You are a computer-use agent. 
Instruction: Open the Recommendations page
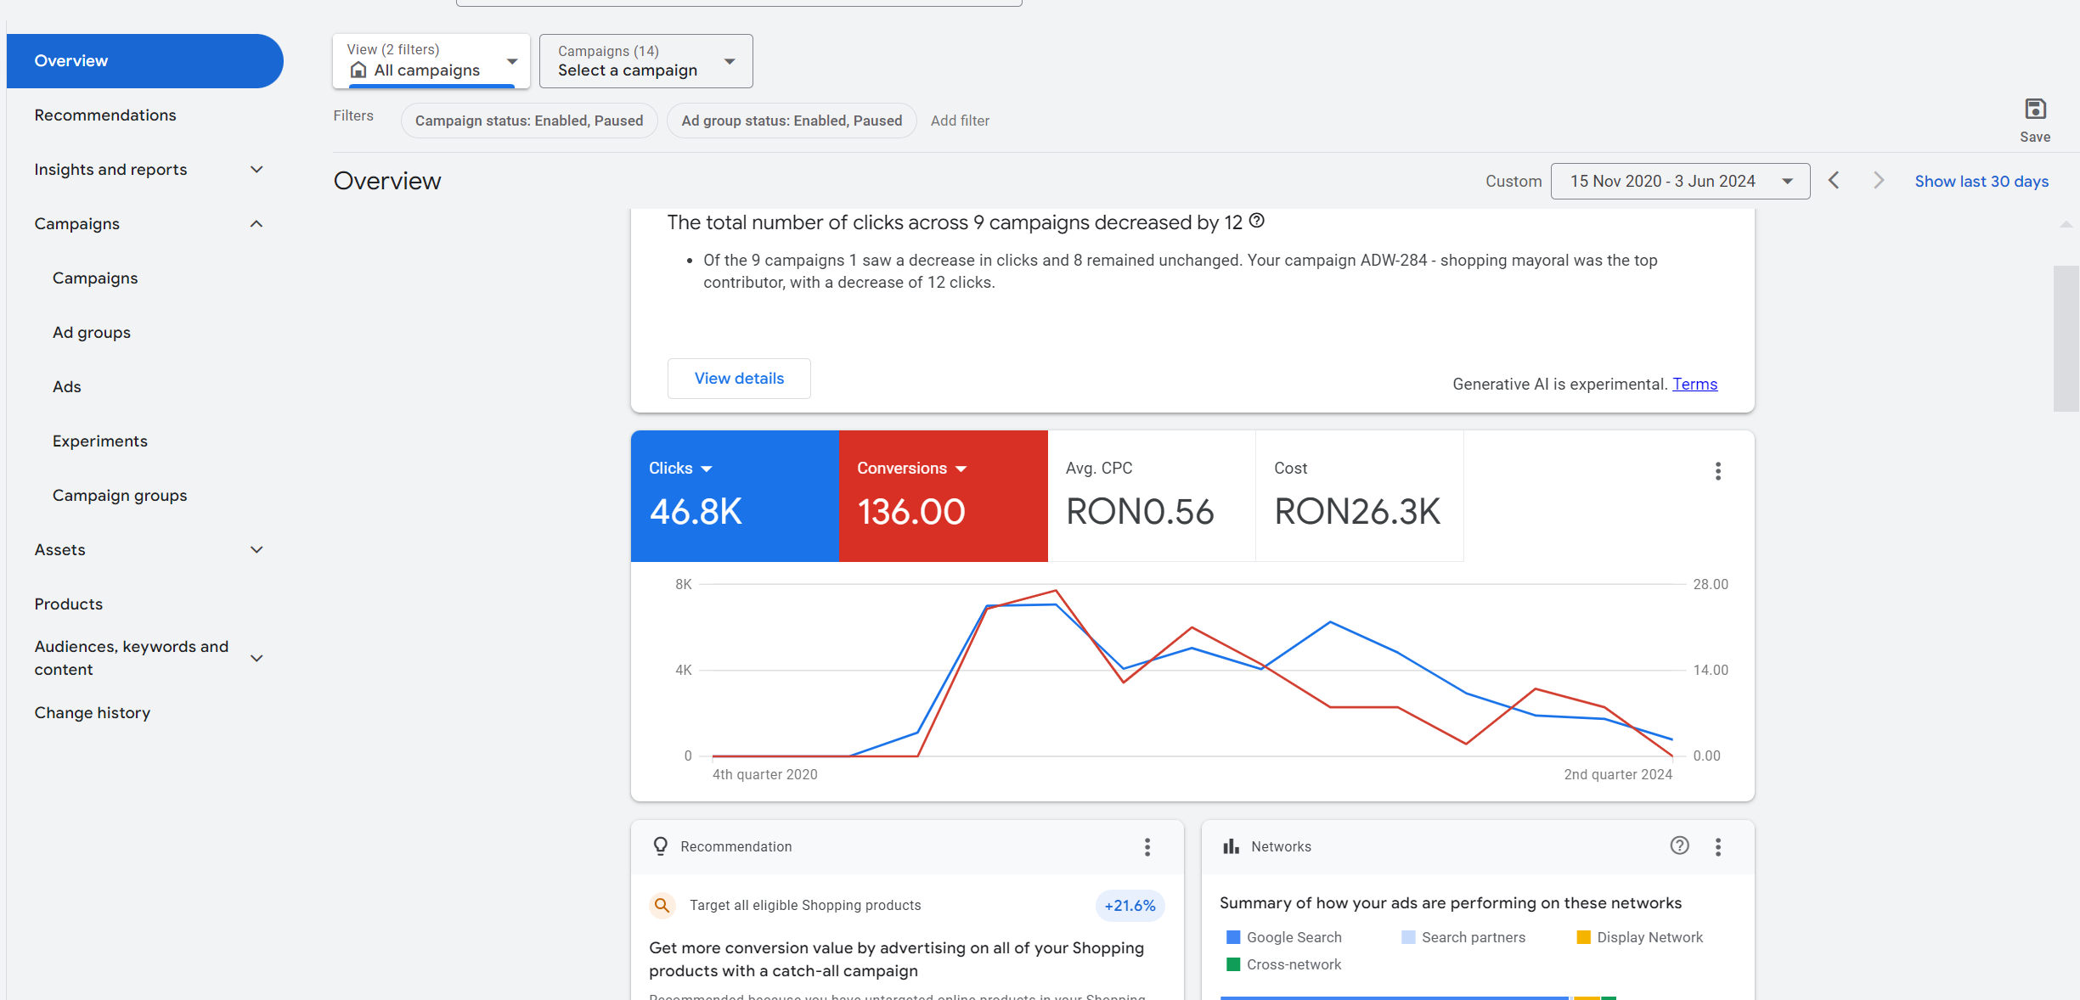[105, 115]
